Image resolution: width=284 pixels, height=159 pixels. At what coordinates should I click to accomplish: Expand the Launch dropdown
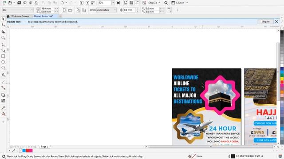point(187,3)
